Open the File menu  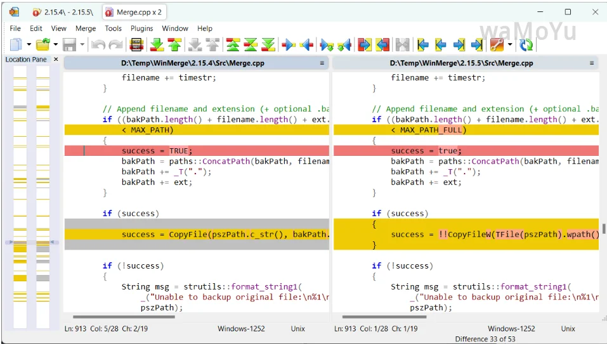[x=15, y=29]
